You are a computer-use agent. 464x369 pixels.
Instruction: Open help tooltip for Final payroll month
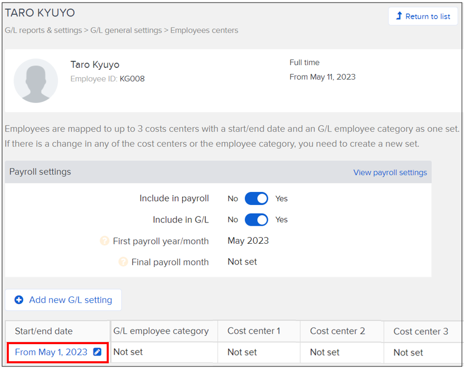point(123,262)
